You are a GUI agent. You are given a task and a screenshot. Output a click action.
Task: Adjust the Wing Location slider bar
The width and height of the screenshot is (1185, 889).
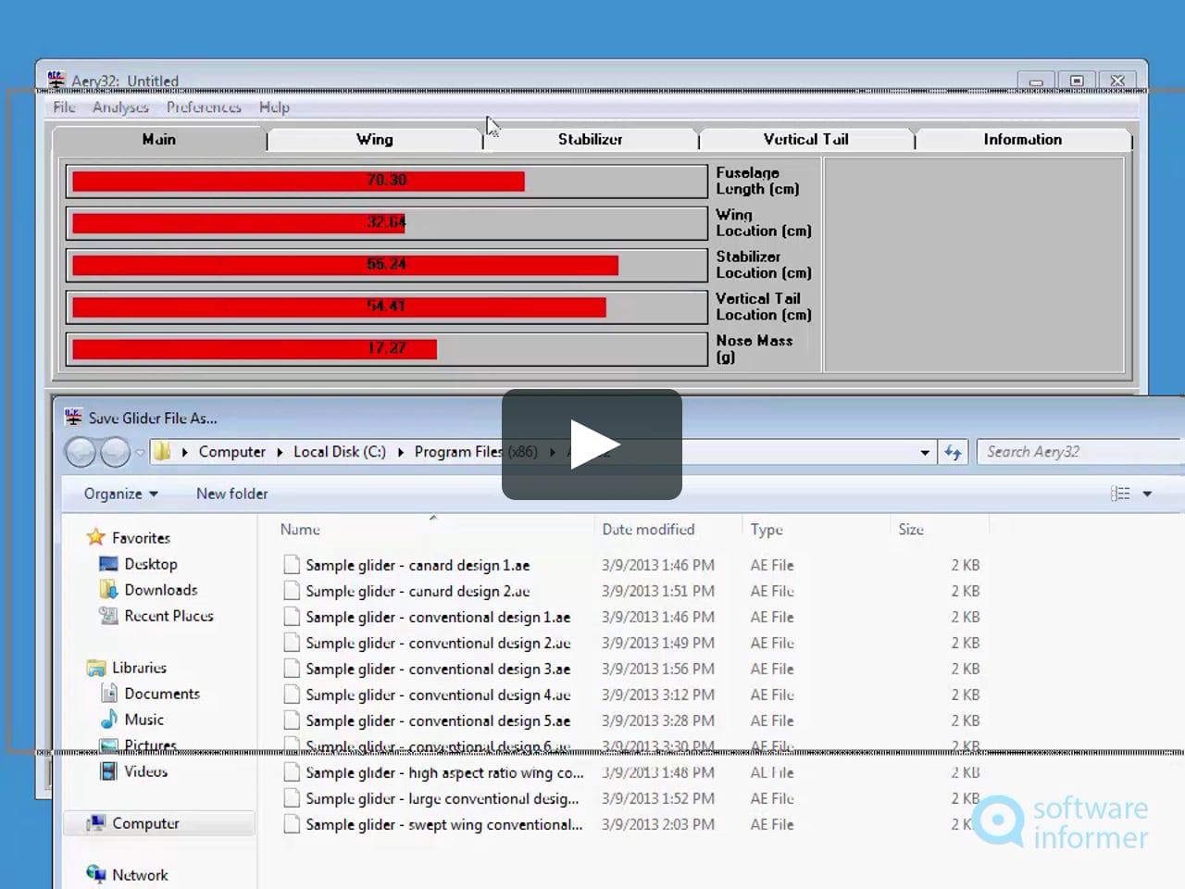pyautogui.click(x=387, y=223)
